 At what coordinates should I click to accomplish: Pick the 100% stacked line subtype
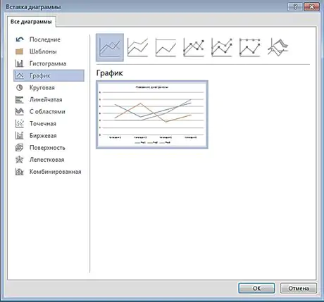tap(166, 47)
